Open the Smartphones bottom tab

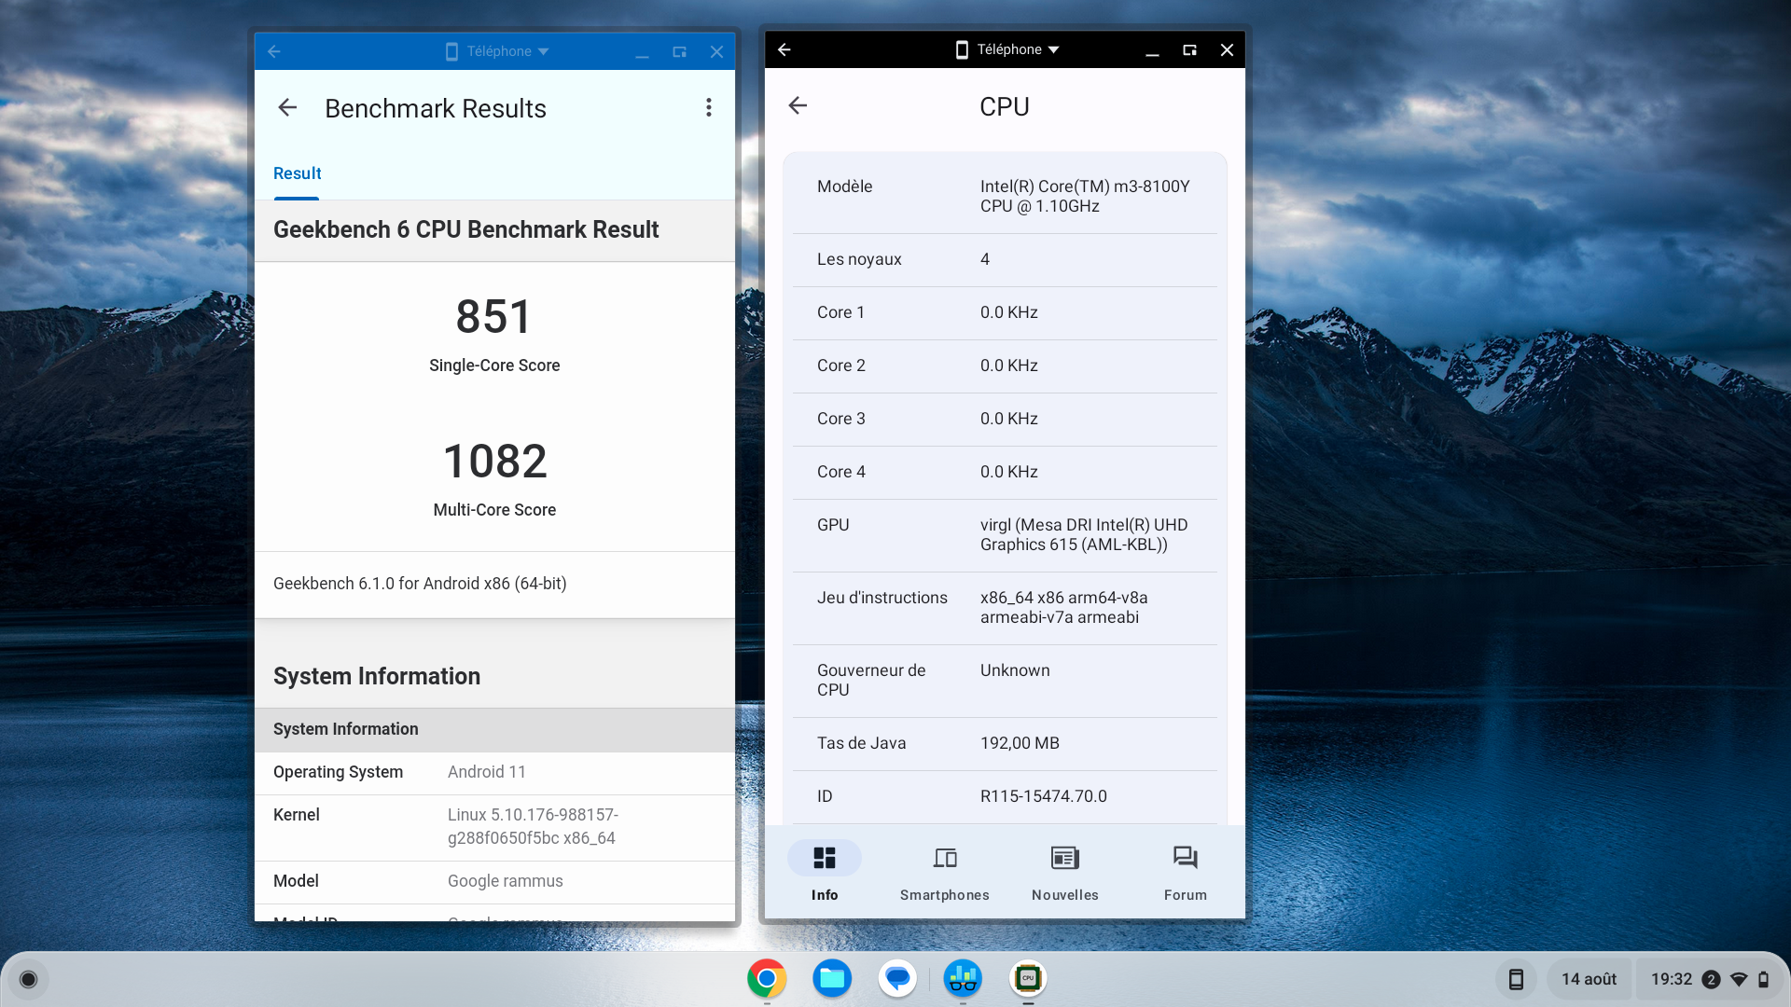click(945, 872)
